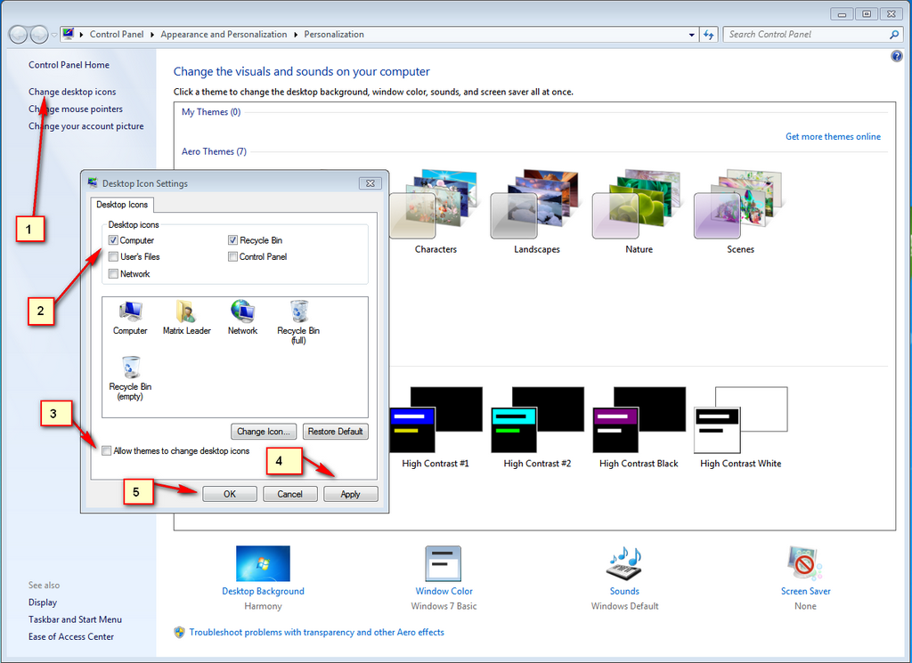Expand arrow after Control Panel breadcrumb
The image size is (912, 663).
[x=152, y=35]
